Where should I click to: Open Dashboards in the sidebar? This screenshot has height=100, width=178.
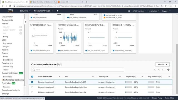click(8, 20)
